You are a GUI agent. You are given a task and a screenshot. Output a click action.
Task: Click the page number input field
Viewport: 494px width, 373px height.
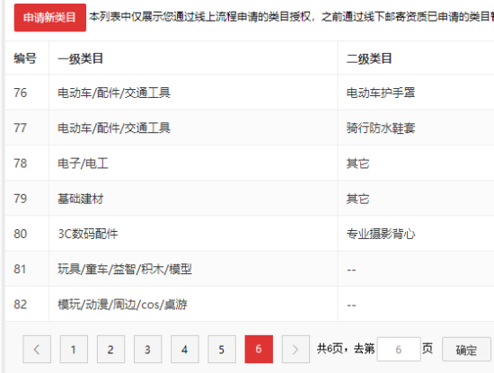tap(399, 349)
